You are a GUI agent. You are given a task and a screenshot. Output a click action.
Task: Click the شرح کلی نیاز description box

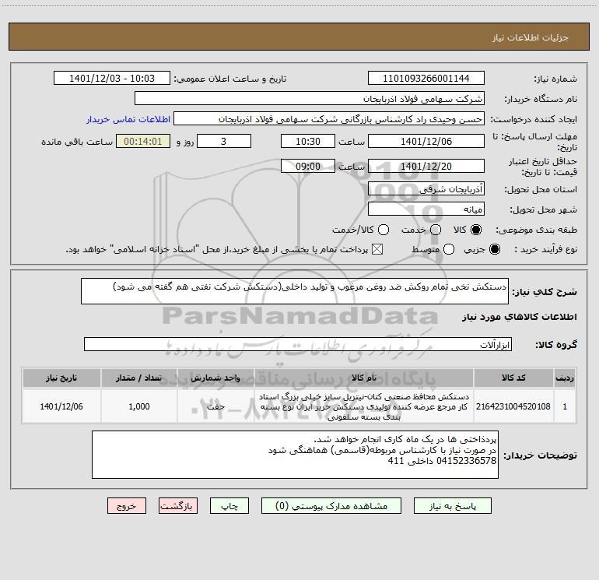coord(295,291)
